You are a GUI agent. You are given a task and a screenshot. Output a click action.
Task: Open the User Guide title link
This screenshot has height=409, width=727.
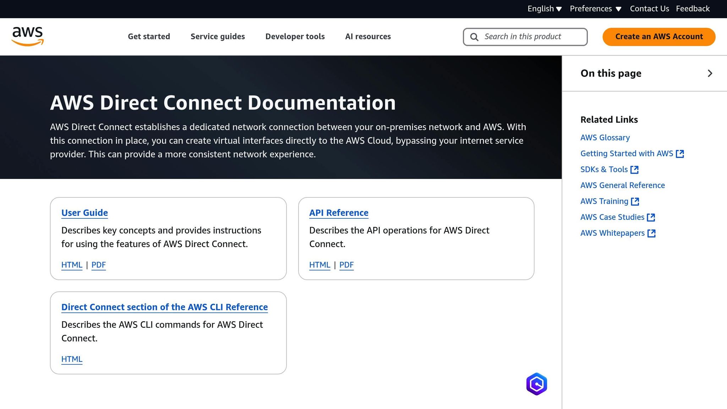84,213
